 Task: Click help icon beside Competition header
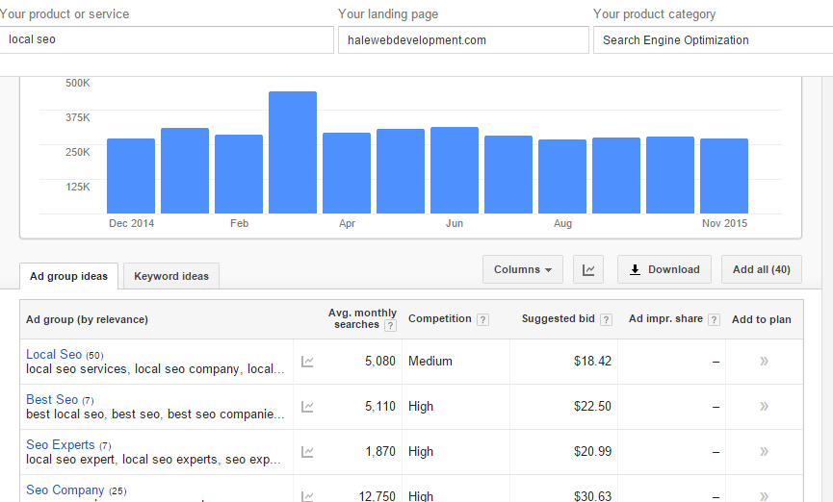482,319
